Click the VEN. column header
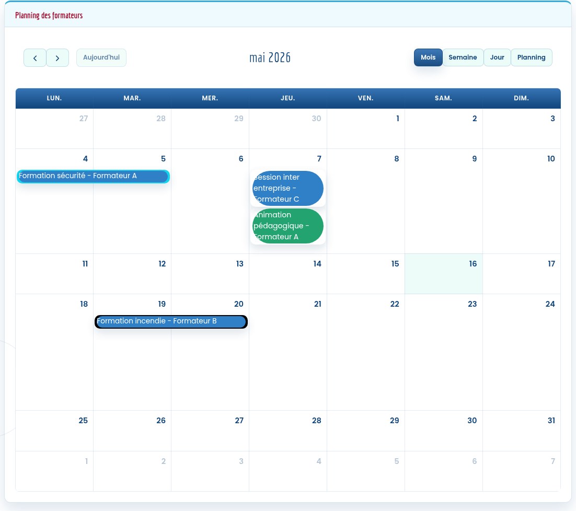Screen dimensions: 576x511 click(x=366, y=98)
